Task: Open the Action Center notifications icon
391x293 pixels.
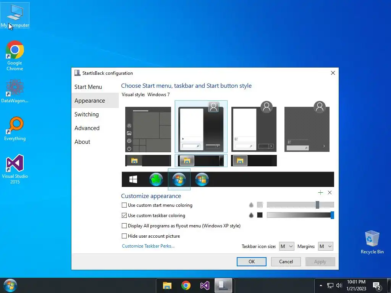Action: point(377,285)
